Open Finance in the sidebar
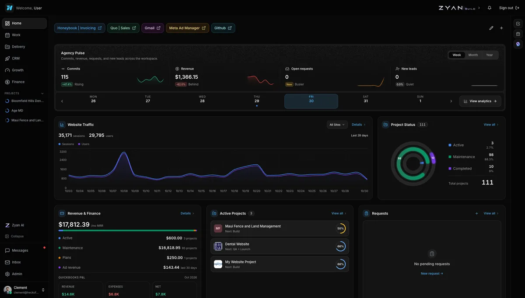The height and width of the screenshot is (298, 525). point(24,82)
